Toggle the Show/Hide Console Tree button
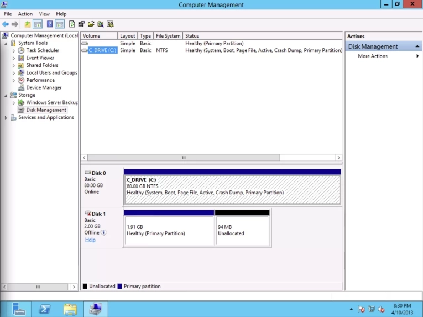Viewport: 423px width, 317px height. point(38,24)
